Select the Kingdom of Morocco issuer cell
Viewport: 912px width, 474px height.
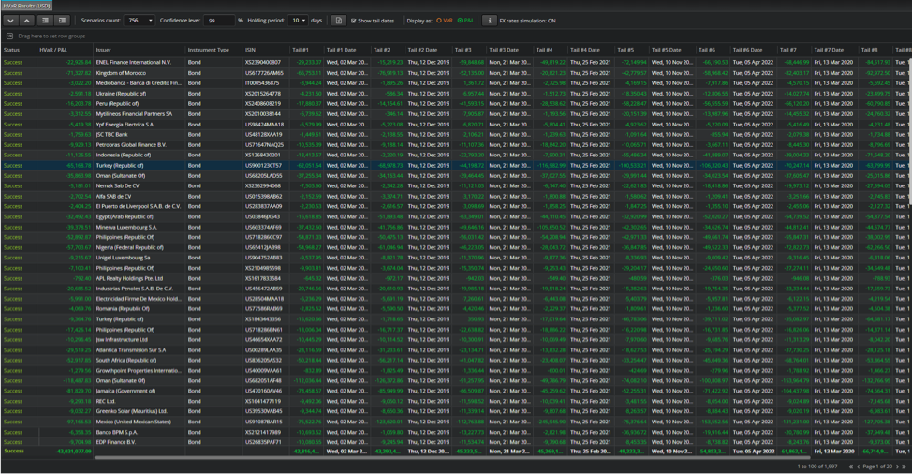(x=140, y=73)
